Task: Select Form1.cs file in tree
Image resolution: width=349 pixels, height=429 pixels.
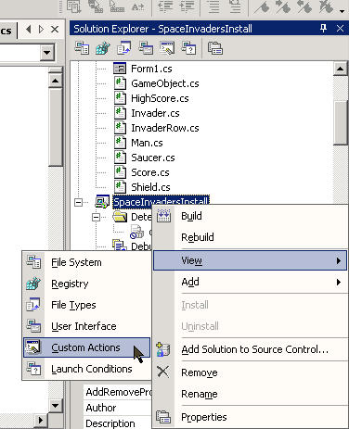Action: pos(151,69)
